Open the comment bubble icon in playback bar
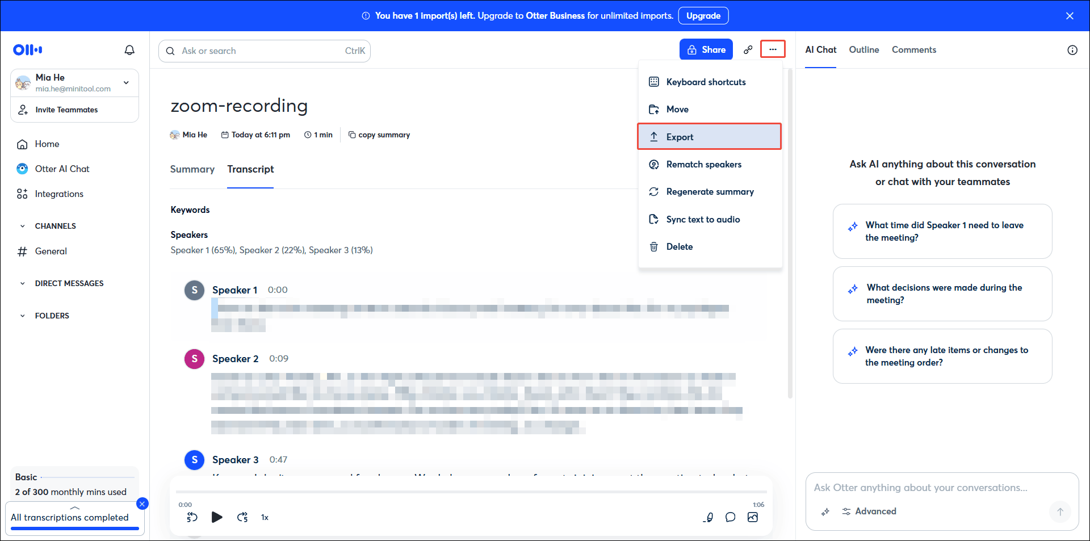 (731, 517)
